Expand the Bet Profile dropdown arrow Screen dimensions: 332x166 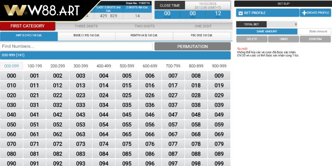coord(240,13)
